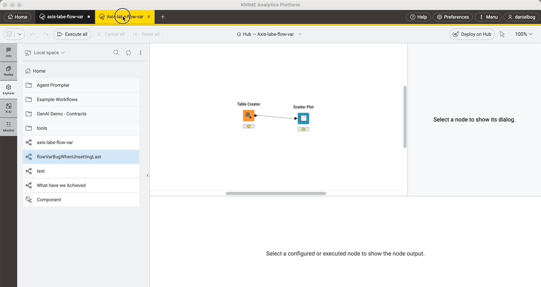This screenshot has width=541, height=287.
Task: Click the Agent Prompter folder icon
Action: [x=29, y=85]
